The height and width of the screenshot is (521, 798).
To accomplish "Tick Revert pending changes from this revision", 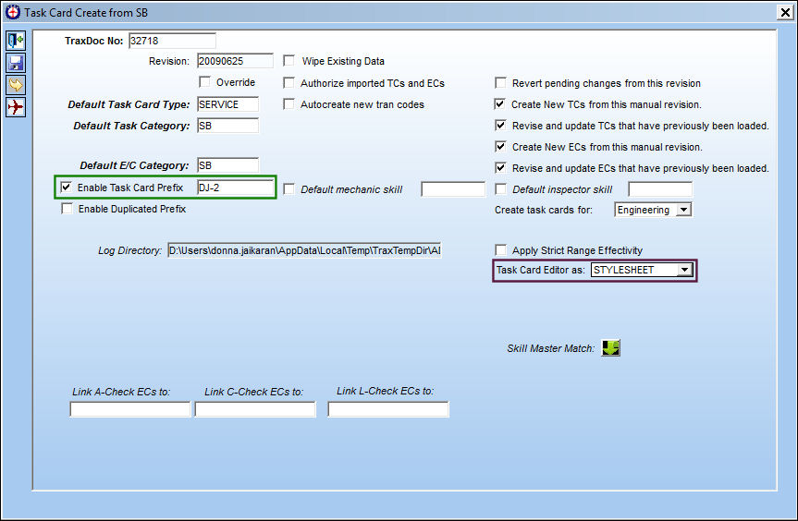I will [x=501, y=83].
